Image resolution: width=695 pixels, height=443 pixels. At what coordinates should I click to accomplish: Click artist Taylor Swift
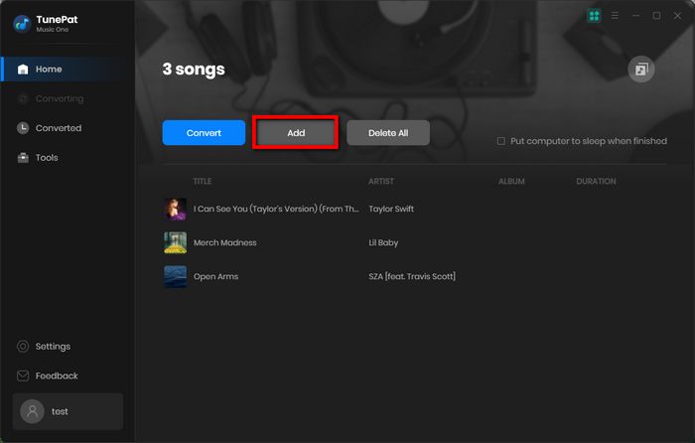(391, 209)
